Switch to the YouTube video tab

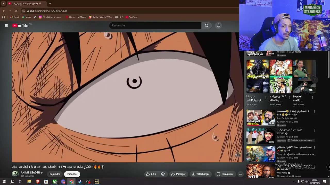pos(27,4)
